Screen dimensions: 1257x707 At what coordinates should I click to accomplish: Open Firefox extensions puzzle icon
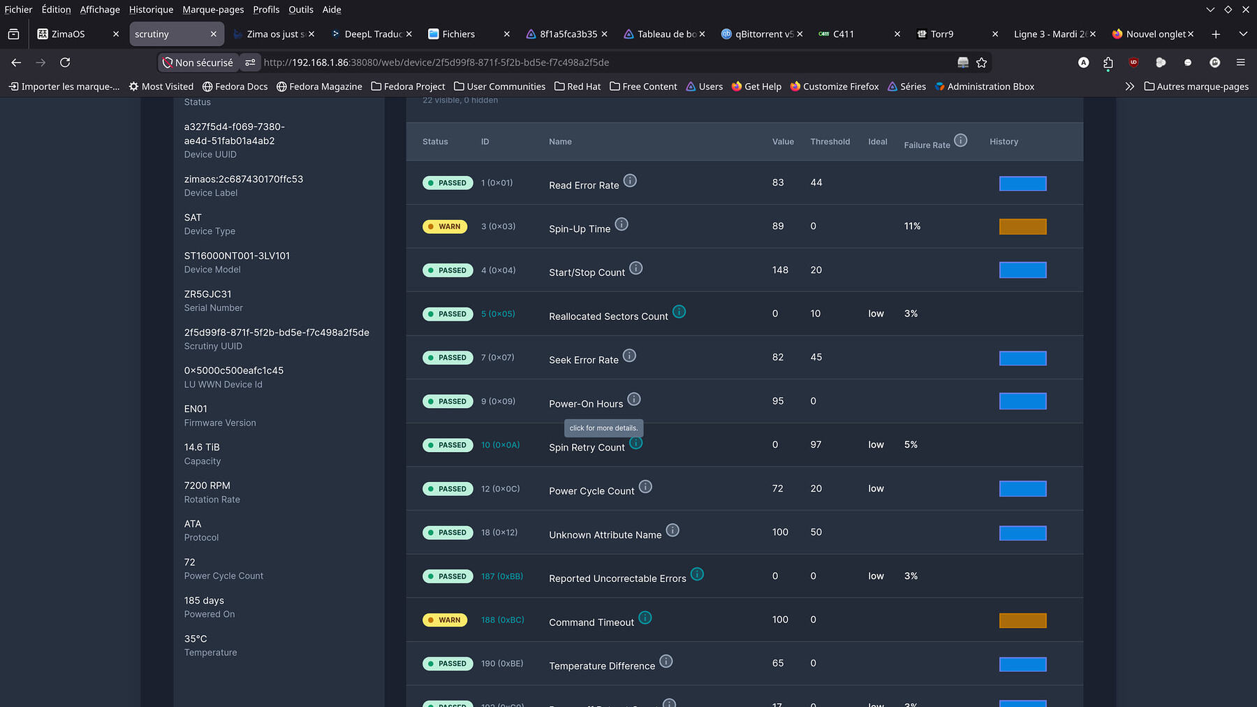pos(1108,63)
